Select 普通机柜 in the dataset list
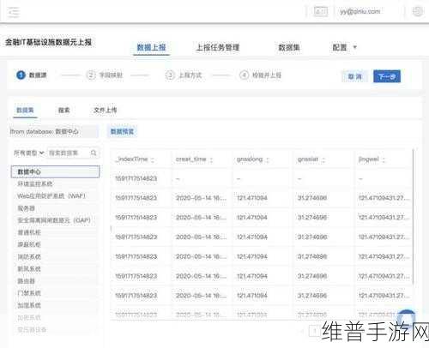429x348 pixels. (x=29, y=232)
